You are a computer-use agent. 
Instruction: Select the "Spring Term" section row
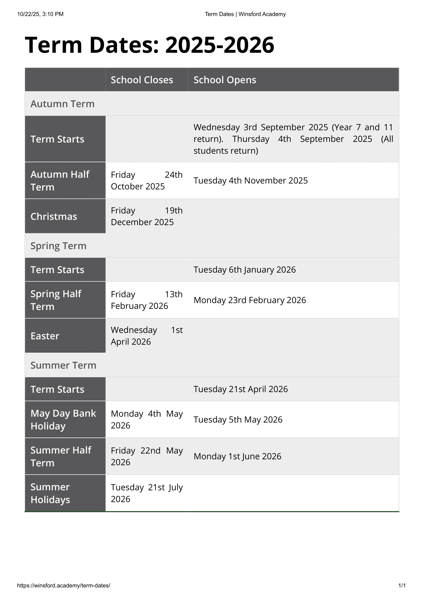(x=58, y=246)
